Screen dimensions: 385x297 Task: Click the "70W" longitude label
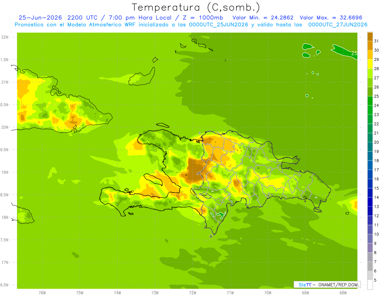pyautogui.click(x=268, y=293)
